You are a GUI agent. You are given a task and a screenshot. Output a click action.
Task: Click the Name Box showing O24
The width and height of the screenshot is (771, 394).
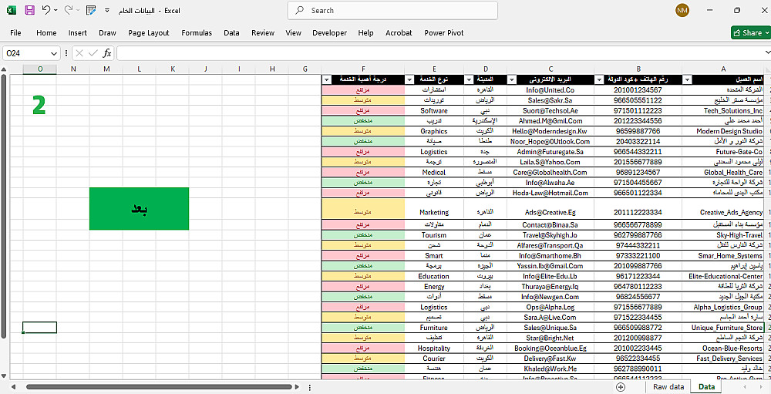coord(25,53)
